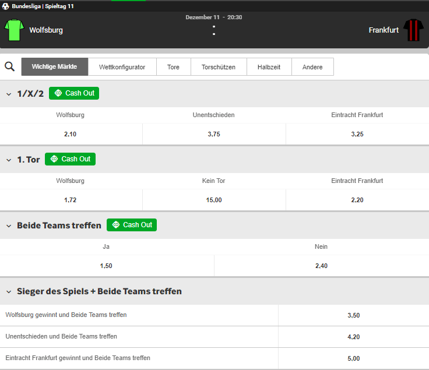Click Frankfurt team name in header

click(384, 30)
